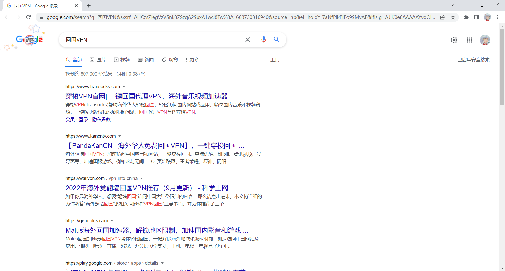Image resolution: width=505 pixels, height=271 pixels.
Task: Click the Google doodle logo
Action: pos(29,39)
